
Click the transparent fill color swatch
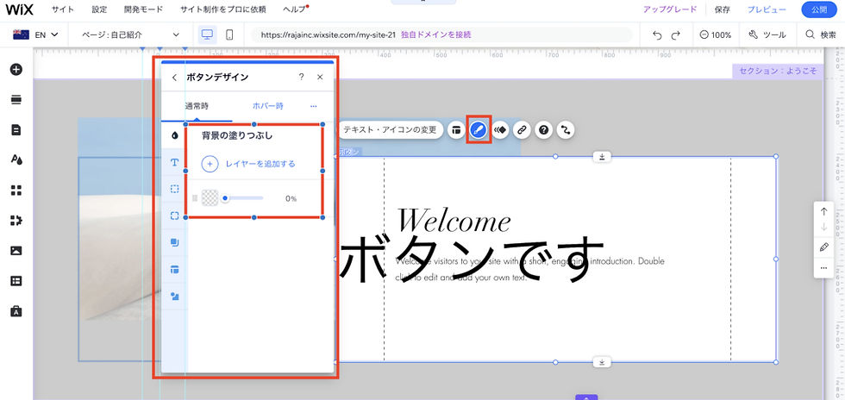tap(209, 198)
